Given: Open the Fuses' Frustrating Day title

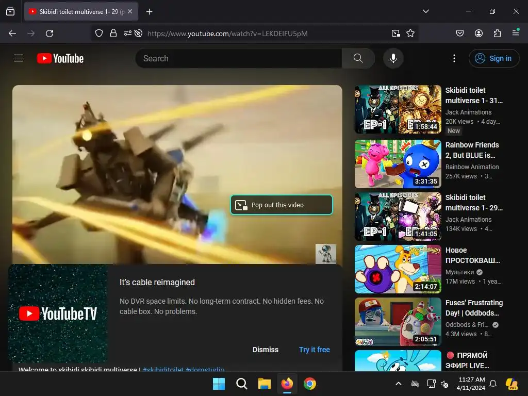Looking at the screenshot, I should tap(474, 308).
